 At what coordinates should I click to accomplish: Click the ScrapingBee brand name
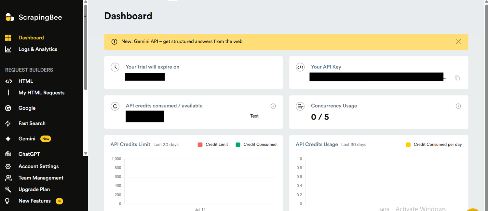coord(40,18)
